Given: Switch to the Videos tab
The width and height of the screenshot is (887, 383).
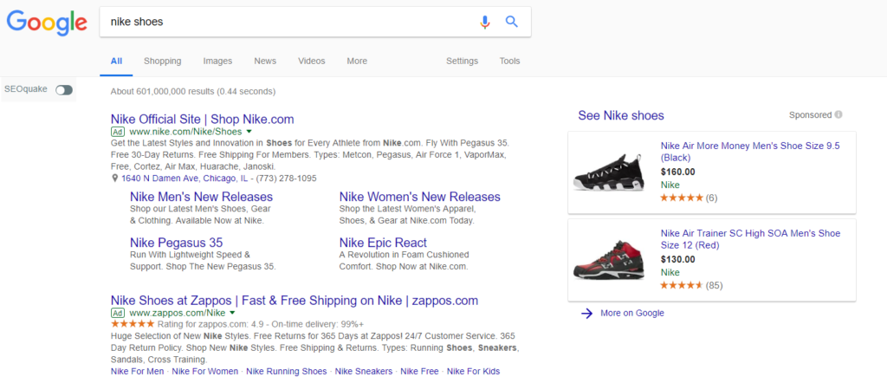Looking at the screenshot, I should tap(312, 62).
